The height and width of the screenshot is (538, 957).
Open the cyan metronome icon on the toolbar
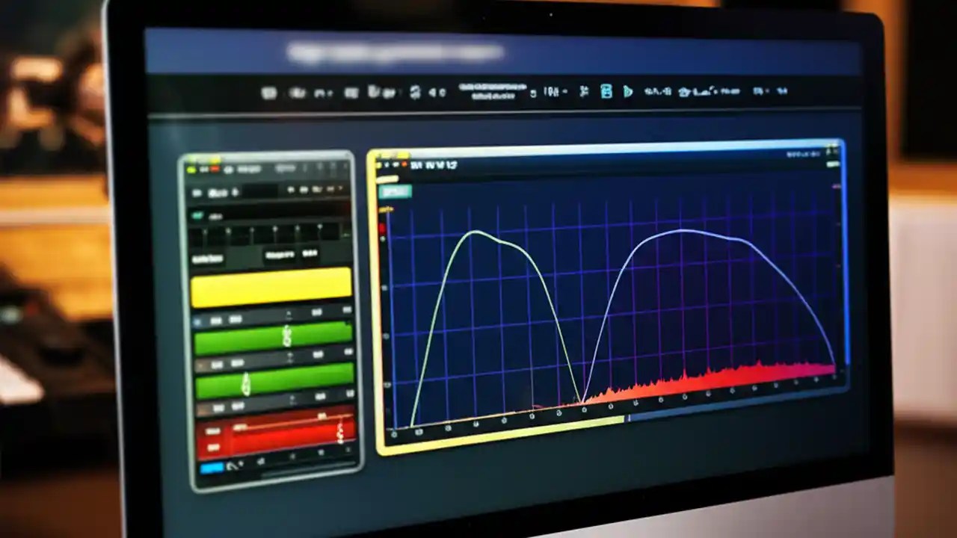(608, 93)
